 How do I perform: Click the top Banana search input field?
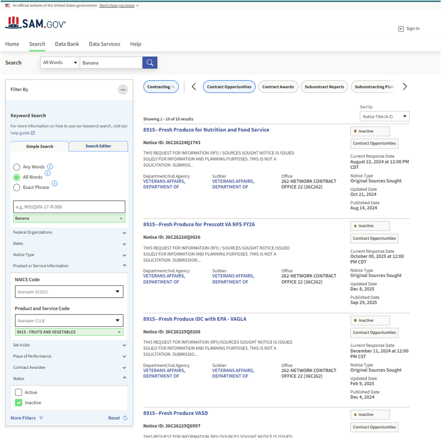pos(111,62)
